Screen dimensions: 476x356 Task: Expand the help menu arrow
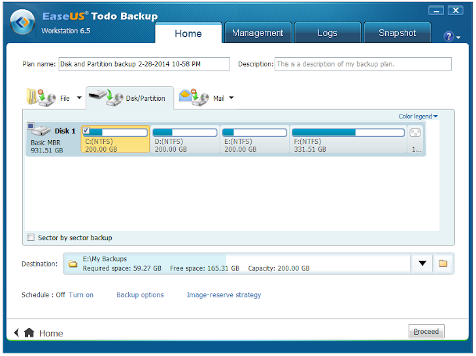458,37
